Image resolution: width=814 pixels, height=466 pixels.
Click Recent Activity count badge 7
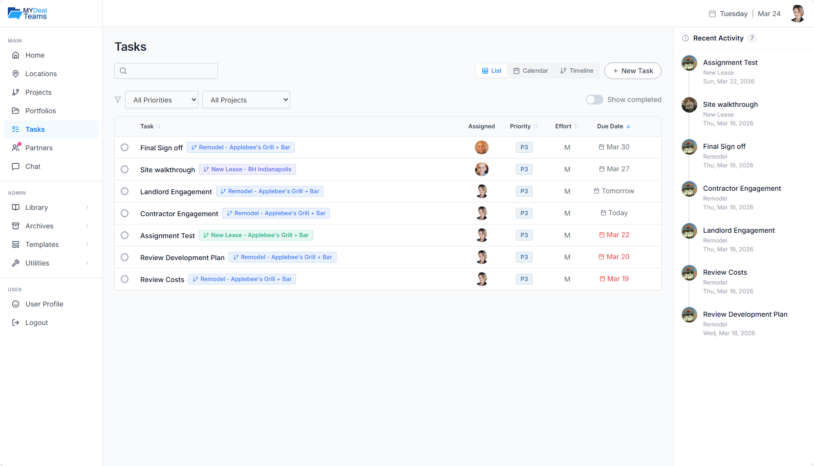click(752, 38)
